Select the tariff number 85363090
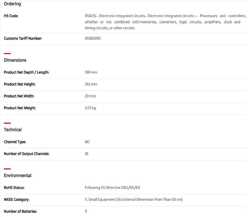 [x=93, y=38]
